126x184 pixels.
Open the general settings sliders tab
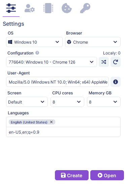(x=11, y=8)
